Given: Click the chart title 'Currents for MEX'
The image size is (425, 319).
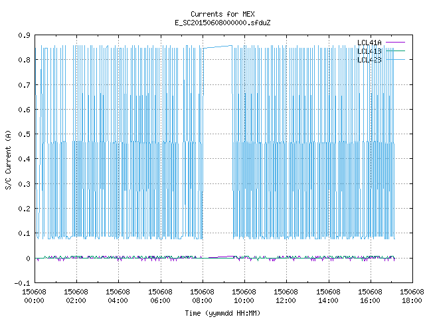Looking at the screenshot, I should (x=222, y=14).
